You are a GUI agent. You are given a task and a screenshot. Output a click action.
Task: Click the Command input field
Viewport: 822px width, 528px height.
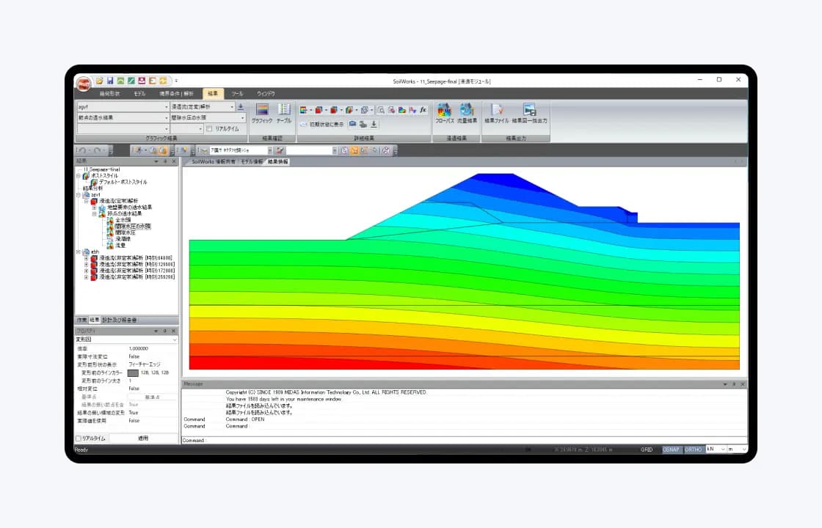[464, 441]
